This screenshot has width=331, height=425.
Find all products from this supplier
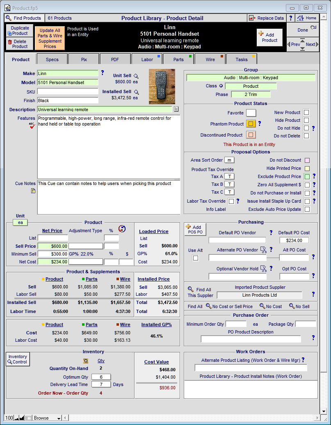click(200, 292)
